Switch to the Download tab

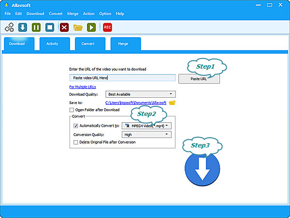[19, 44]
